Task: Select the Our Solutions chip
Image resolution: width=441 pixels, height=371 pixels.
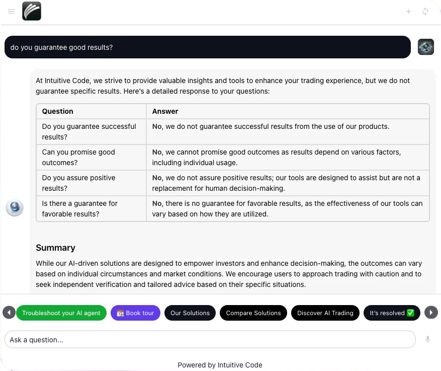Action: [190, 313]
